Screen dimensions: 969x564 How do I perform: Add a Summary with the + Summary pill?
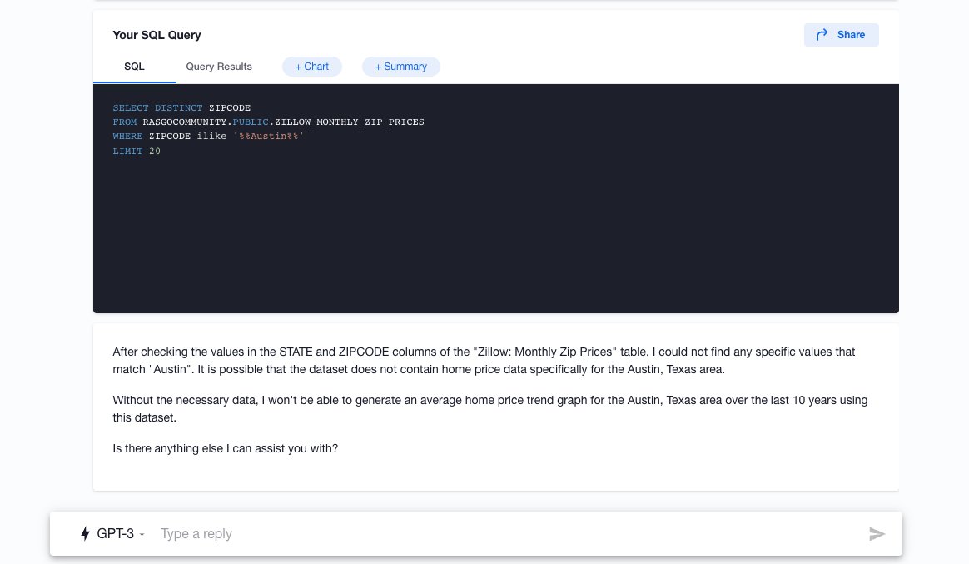pyautogui.click(x=401, y=67)
